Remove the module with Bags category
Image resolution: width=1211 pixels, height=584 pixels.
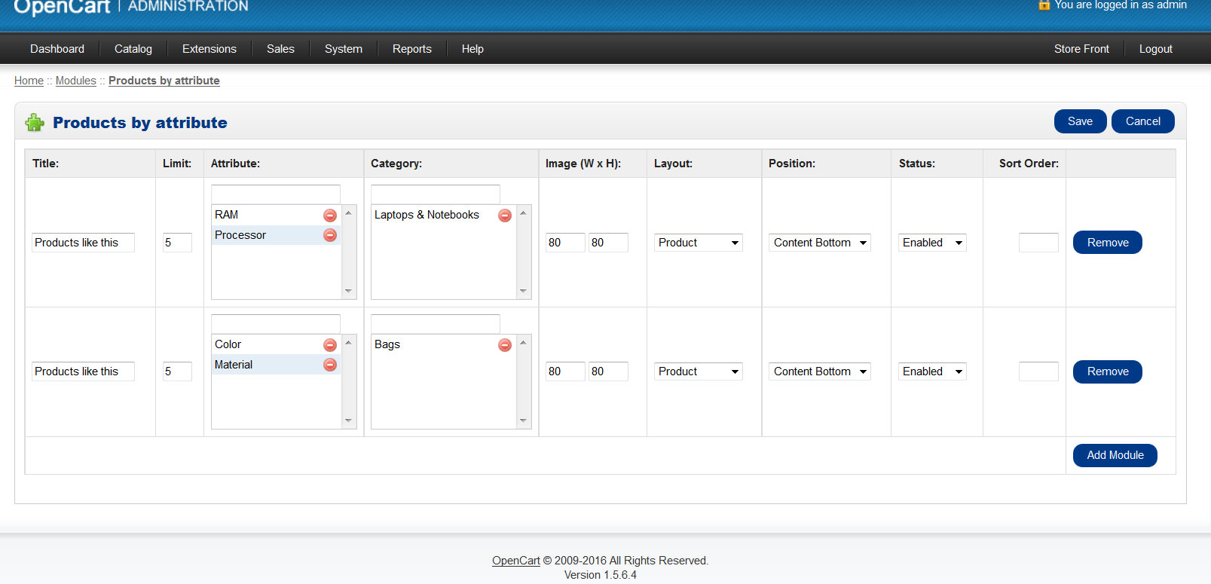tap(1108, 371)
